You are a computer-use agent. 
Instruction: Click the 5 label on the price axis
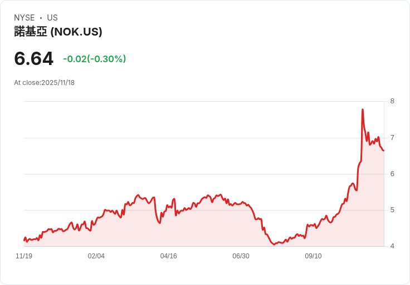click(x=392, y=210)
